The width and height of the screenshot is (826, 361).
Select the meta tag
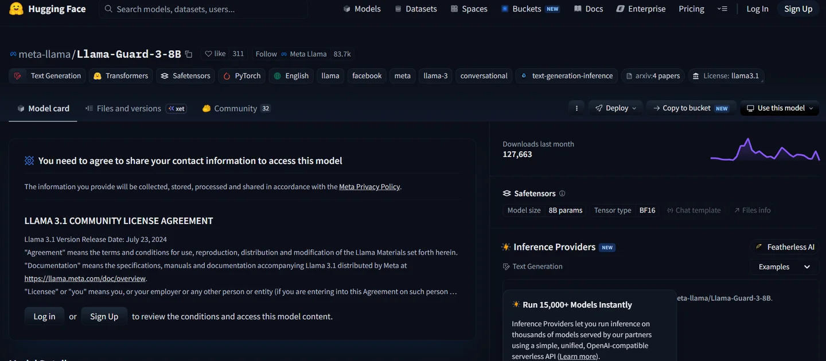click(x=403, y=76)
